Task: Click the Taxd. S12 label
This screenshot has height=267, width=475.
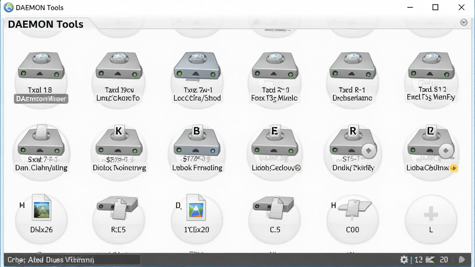Action: pyautogui.click(x=432, y=89)
